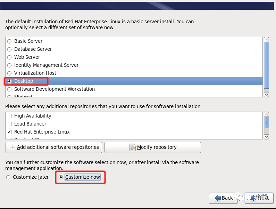Click the Modify repository button
Viewport: 276px width, 209px height.
[153, 147]
